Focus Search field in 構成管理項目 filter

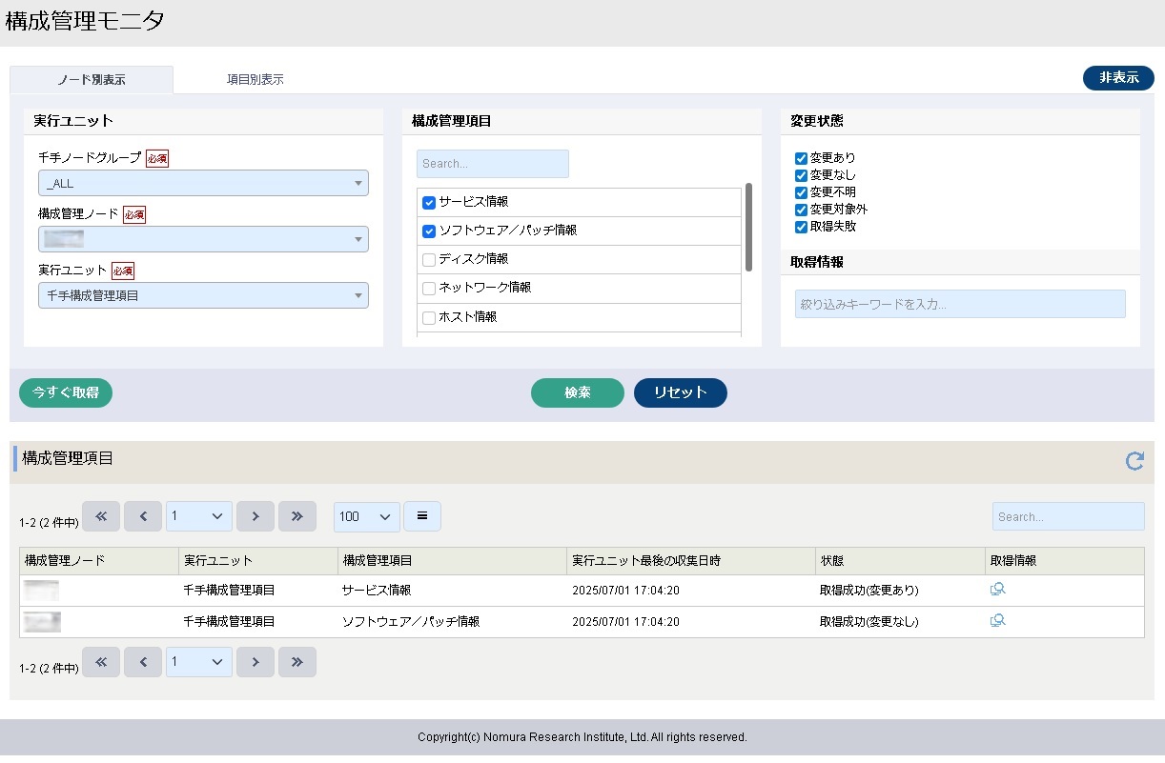point(493,164)
